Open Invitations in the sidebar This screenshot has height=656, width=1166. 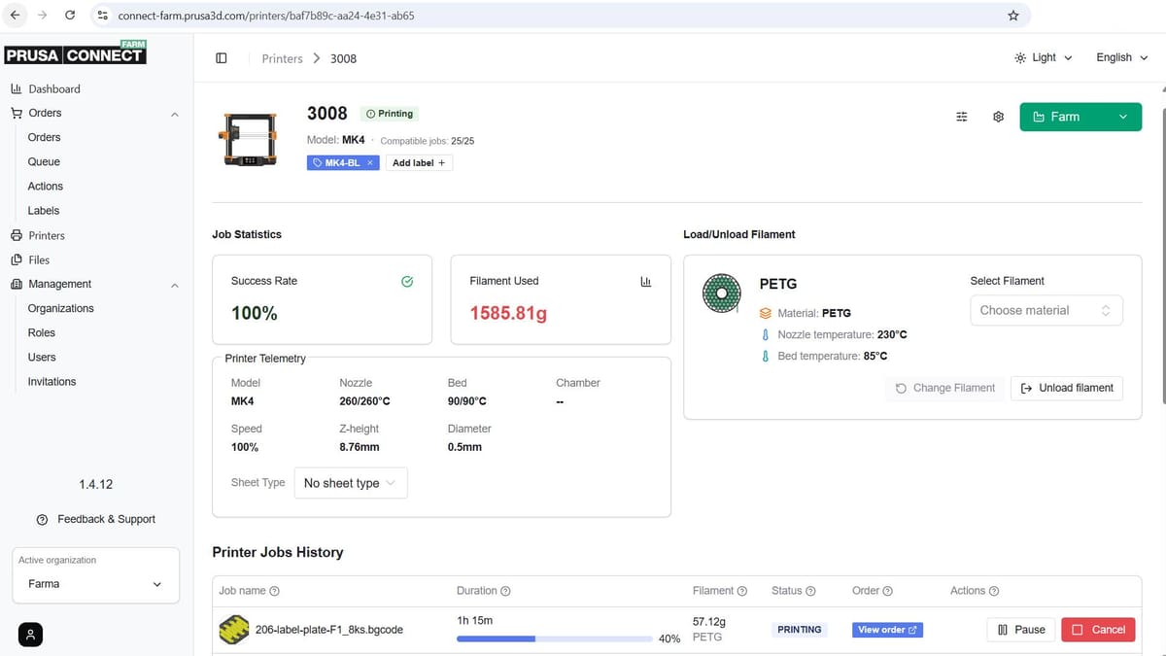[x=51, y=381]
